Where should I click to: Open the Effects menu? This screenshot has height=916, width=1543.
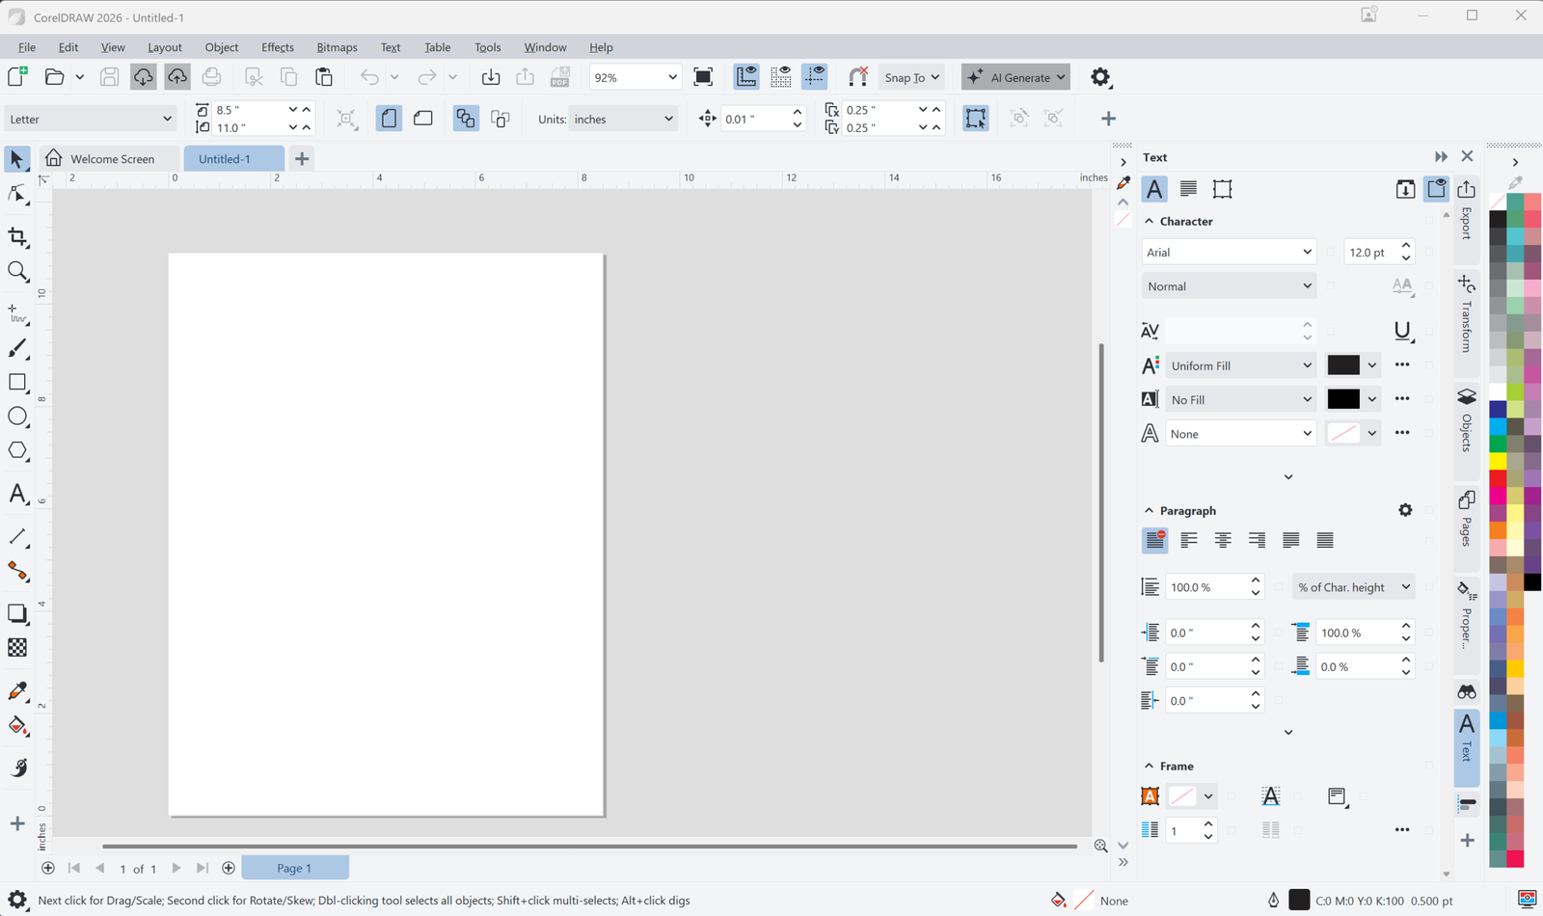pos(277,47)
